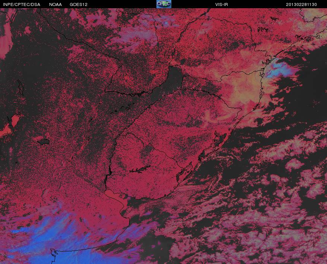Click the 201302281130 timestamp

(301, 4)
